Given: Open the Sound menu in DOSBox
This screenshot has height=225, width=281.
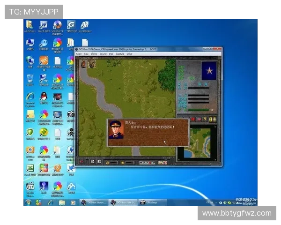Looking at the screenshot, I should (x=103, y=54).
